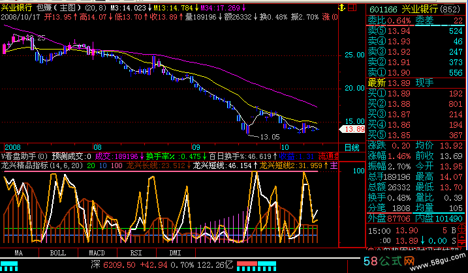
Task: Click the 兴业银行 name in quote panel
Action: tap(419, 10)
